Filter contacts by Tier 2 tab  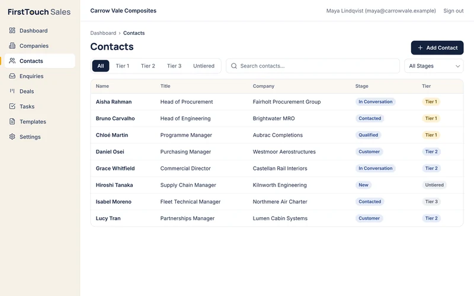[x=148, y=66]
